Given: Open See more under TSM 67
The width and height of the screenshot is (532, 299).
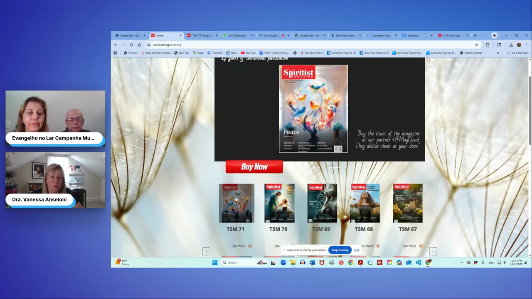Looking at the screenshot, I should tap(412, 246).
